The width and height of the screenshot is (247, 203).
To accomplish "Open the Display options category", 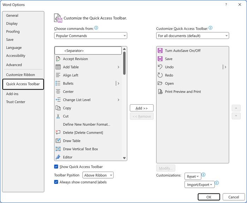I will [x=23, y=24].
